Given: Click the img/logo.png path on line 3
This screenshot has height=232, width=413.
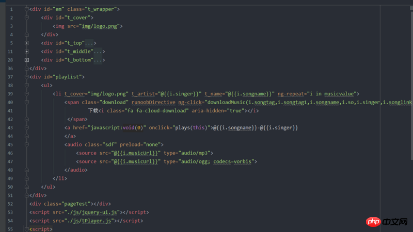Looking at the screenshot, I should (99, 26).
